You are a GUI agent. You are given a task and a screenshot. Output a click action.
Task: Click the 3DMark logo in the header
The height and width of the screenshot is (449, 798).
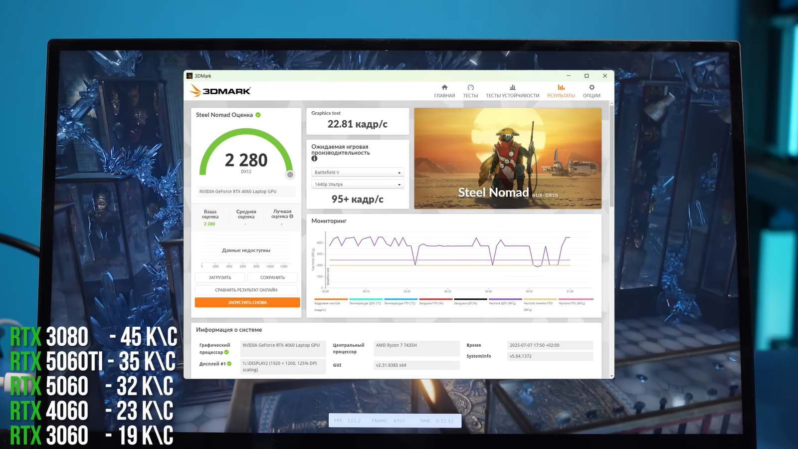[x=220, y=91]
